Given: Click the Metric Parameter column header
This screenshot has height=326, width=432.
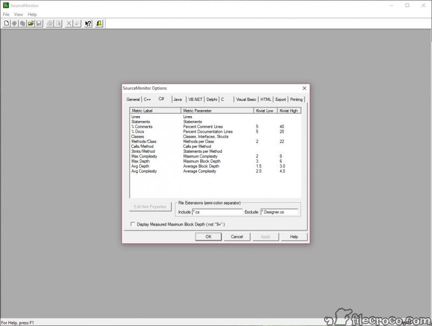Looking at the screenshot, I should (217, 111).
